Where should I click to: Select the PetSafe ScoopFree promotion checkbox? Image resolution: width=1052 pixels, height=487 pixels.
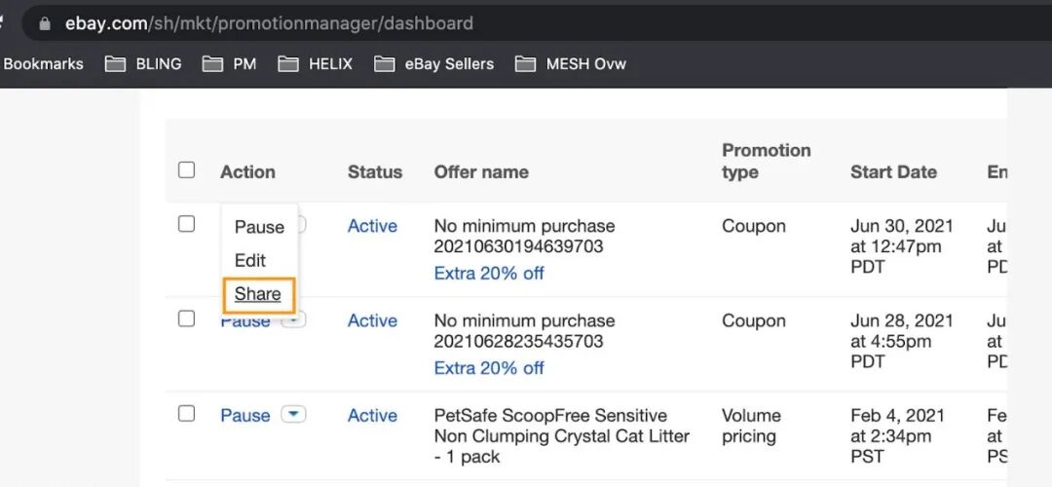click(x=186, y=413)
